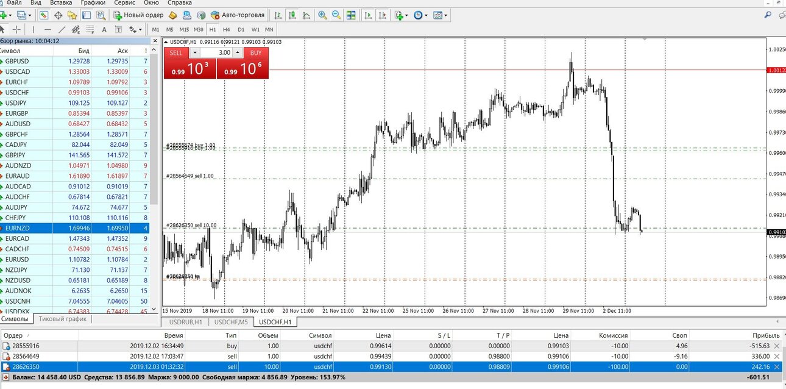Viewport: 786px width, 389px height.
Task: Switch to the USDRUB,H1 chart tab
Action: (185, 322)
